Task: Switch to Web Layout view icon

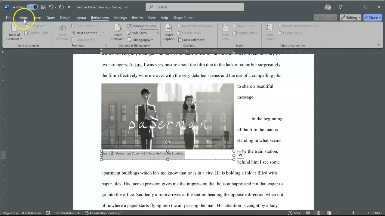Action: click(329, 213)
